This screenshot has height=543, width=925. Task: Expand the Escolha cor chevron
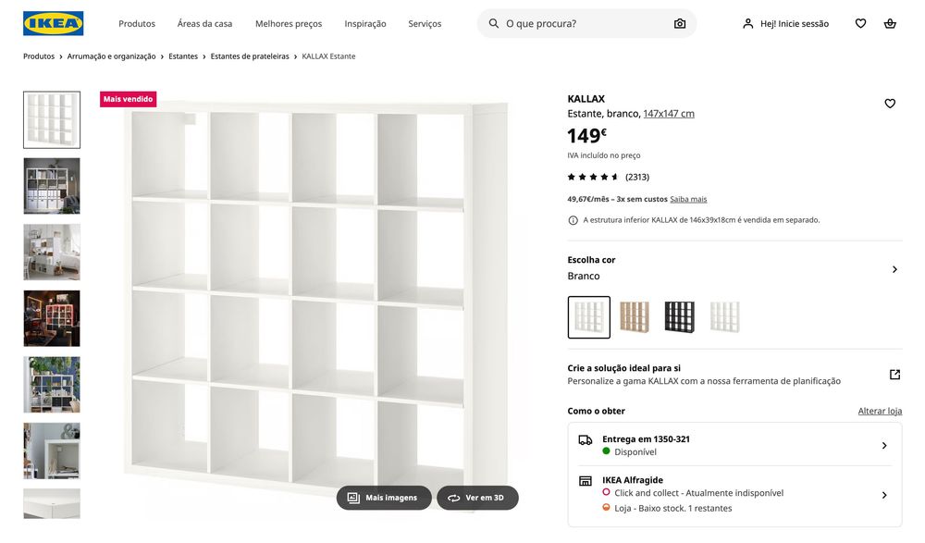894,269
